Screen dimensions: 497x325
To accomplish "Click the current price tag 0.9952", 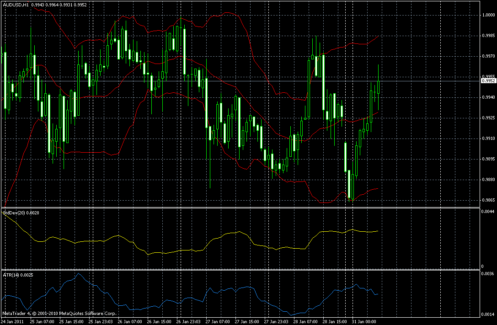I will [x=488, y=81].
